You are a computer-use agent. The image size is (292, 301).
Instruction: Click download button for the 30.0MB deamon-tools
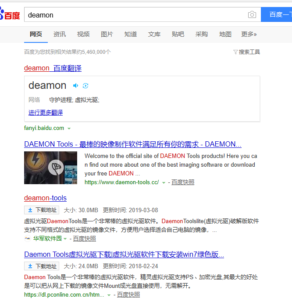click(42, 210)
